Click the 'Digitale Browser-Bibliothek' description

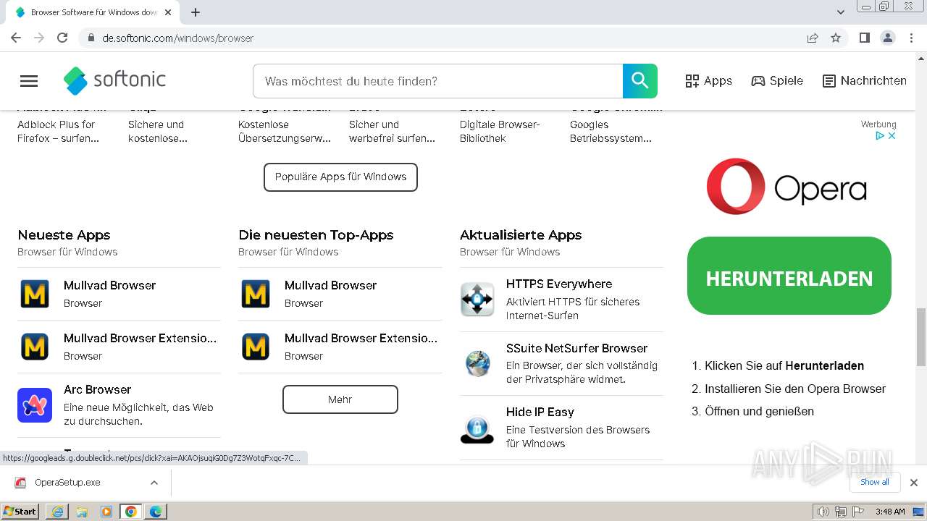click(500, 131)
